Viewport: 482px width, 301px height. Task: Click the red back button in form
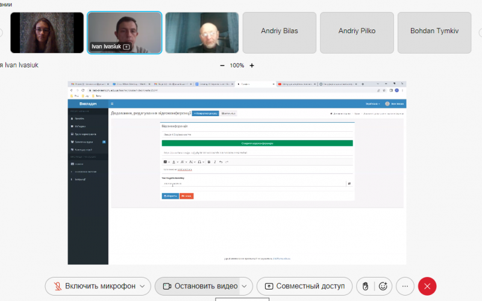coord(187,196)
